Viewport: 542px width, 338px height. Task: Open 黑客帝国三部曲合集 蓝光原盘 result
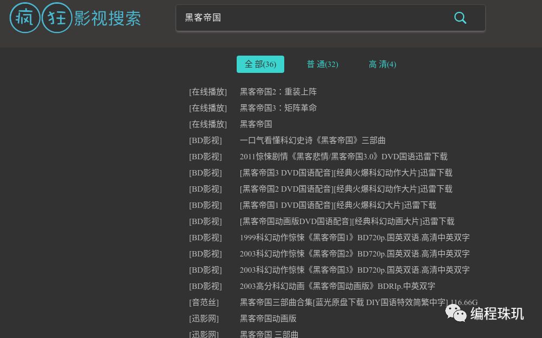pyautogui.click(x=359, y=303)
